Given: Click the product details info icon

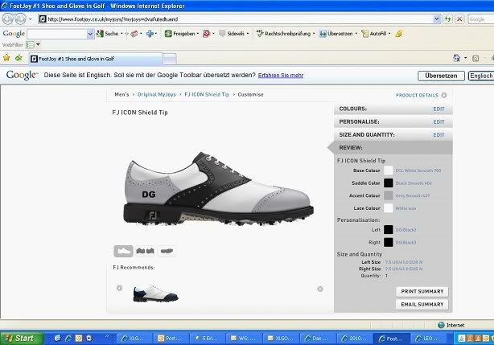Looking at the screenshot, I should 444,96.
